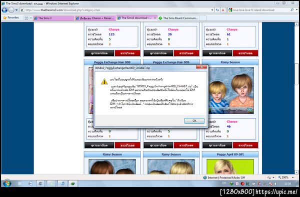
Task: Click the status bar Internet globe icon
Action: 205,178
